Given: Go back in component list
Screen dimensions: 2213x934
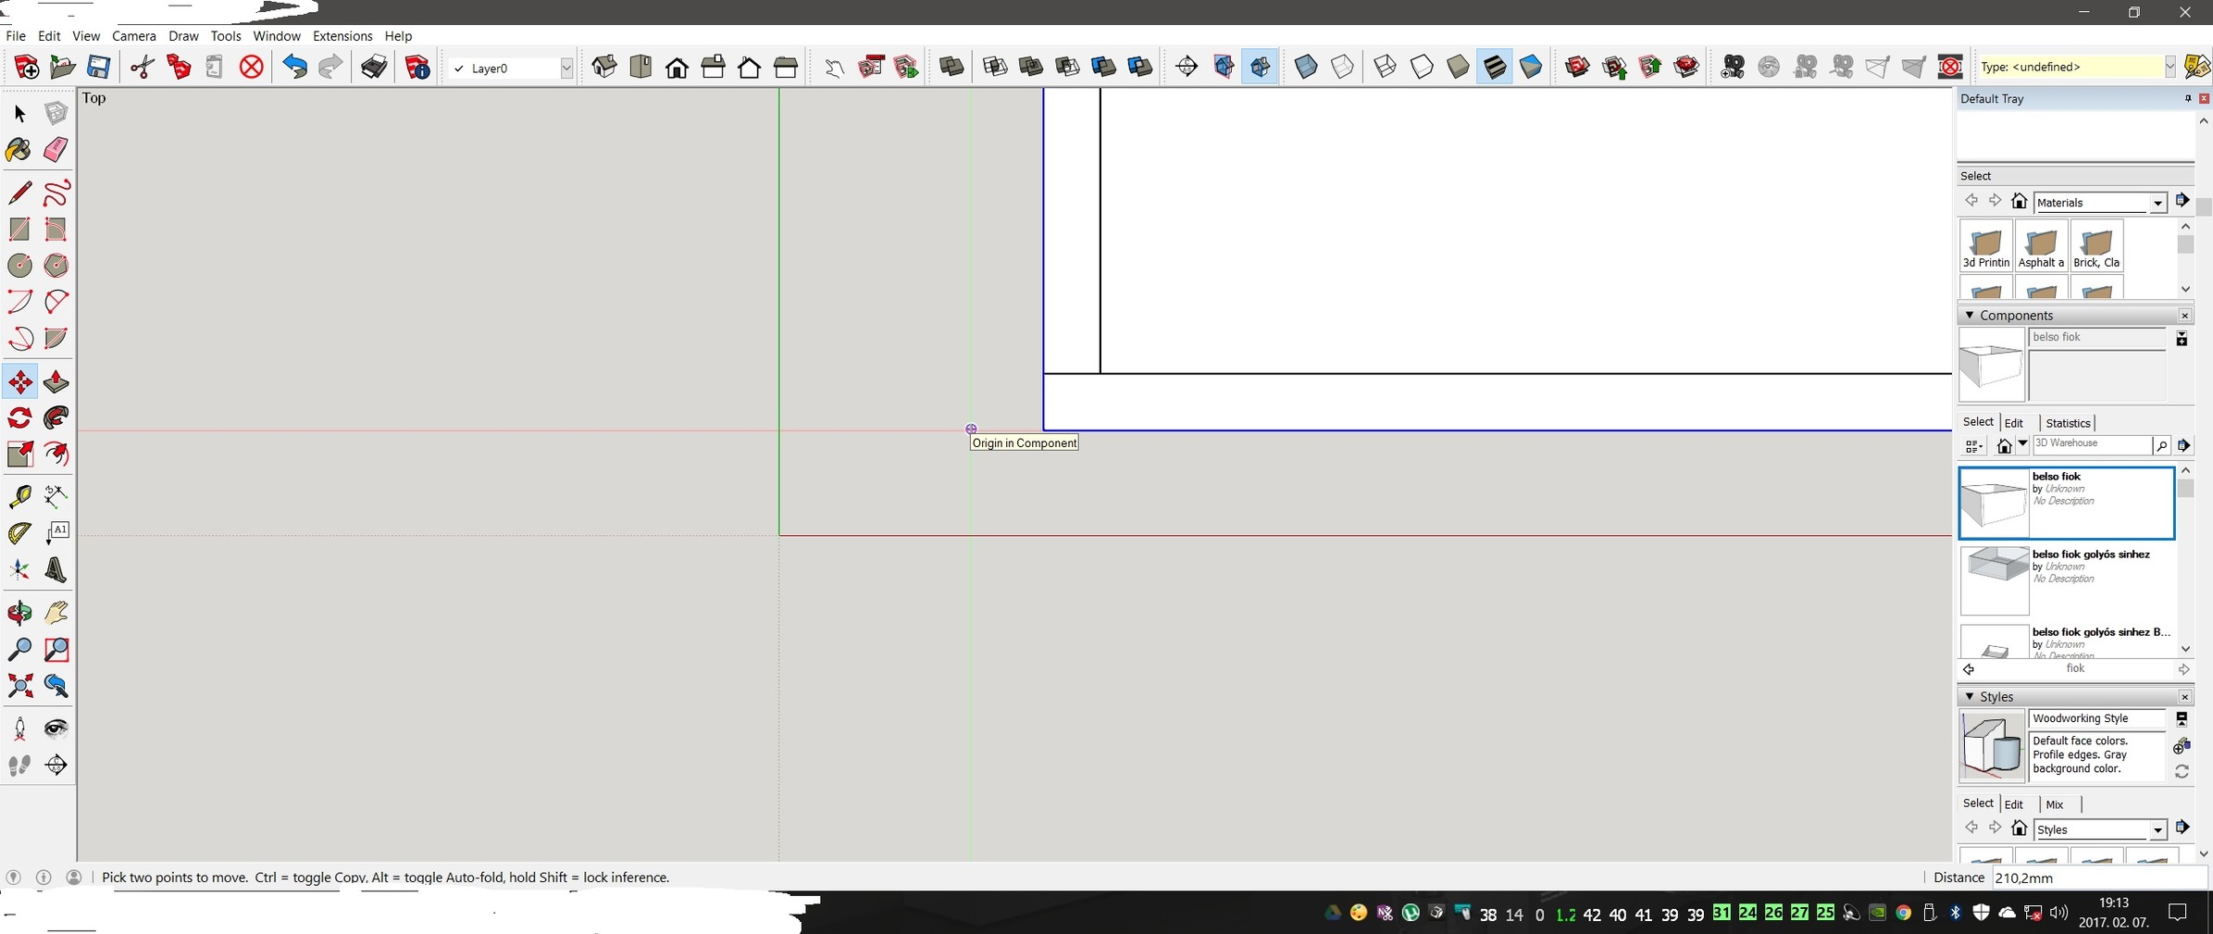Looking at the screenshot, I should coord(1969,669).
